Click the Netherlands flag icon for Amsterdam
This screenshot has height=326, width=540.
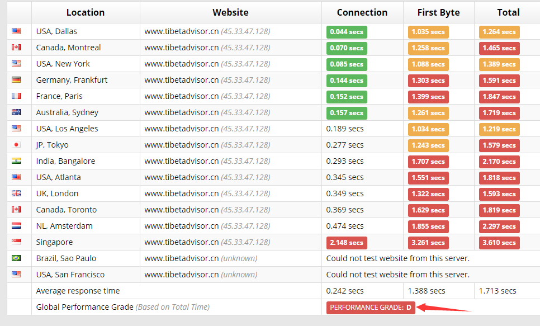point(16,225)
